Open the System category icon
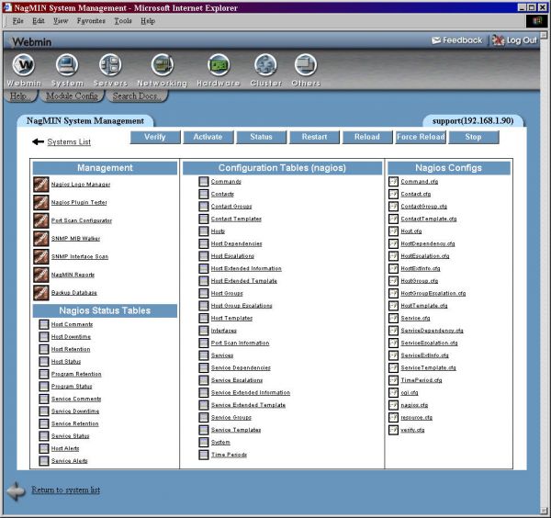 pos(67,66)
